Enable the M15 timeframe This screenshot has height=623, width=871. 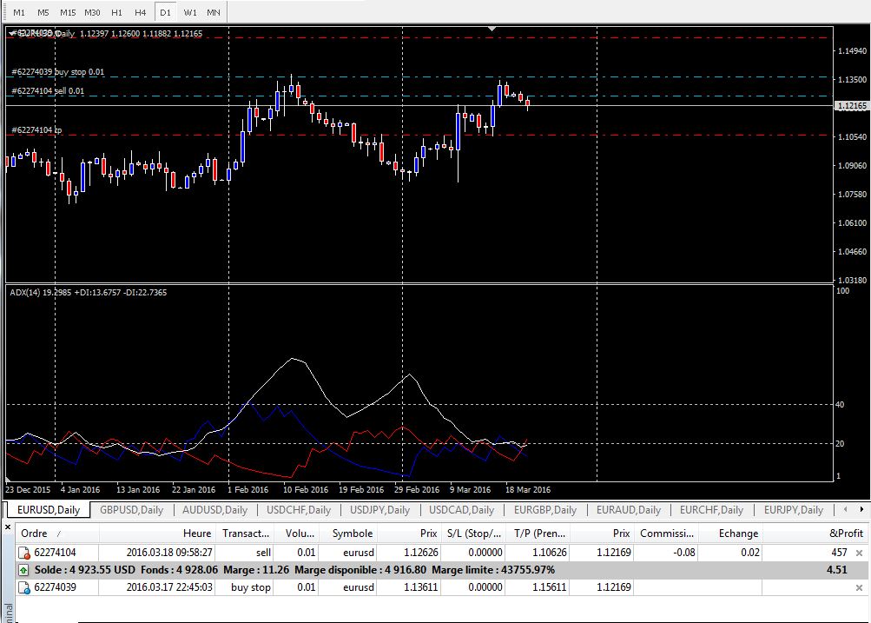pyautogui.click(x=68, y=12)
